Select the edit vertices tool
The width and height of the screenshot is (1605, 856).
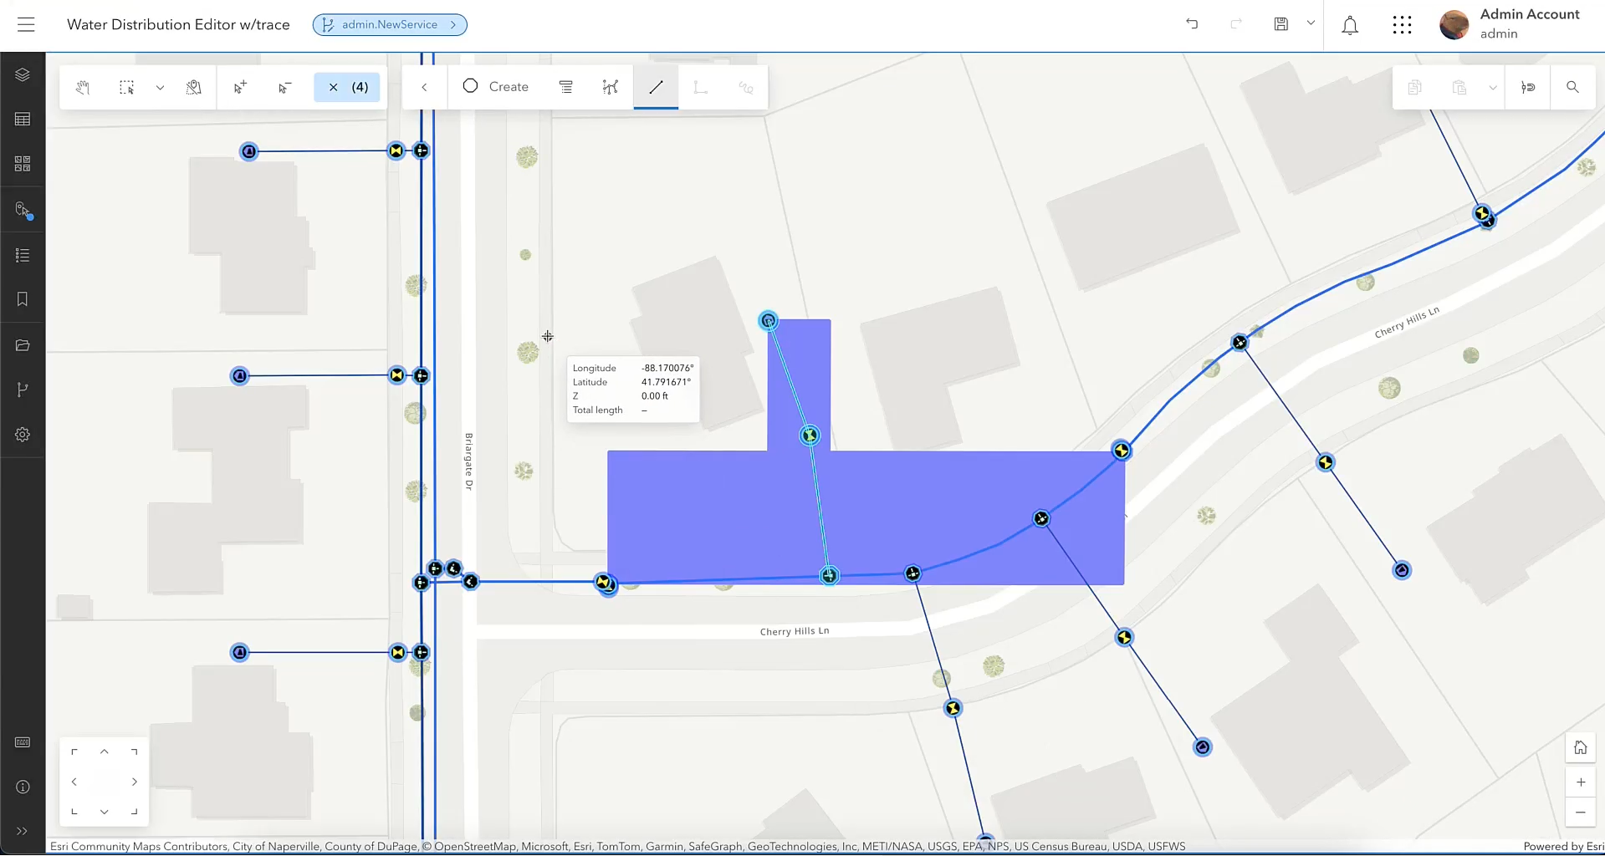click(x=611, y=87)
